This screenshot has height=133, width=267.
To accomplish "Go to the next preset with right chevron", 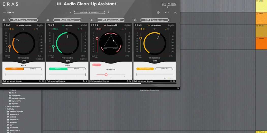I will [108, 12].
